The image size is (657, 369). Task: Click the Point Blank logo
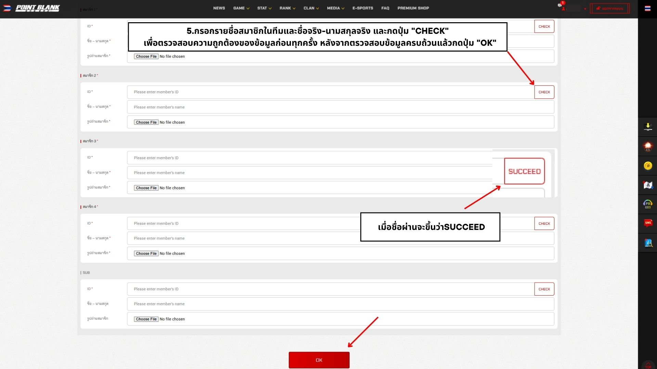[x=38, y=8]
